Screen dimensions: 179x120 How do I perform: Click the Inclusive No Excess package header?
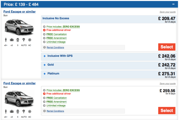click(109, 19)
